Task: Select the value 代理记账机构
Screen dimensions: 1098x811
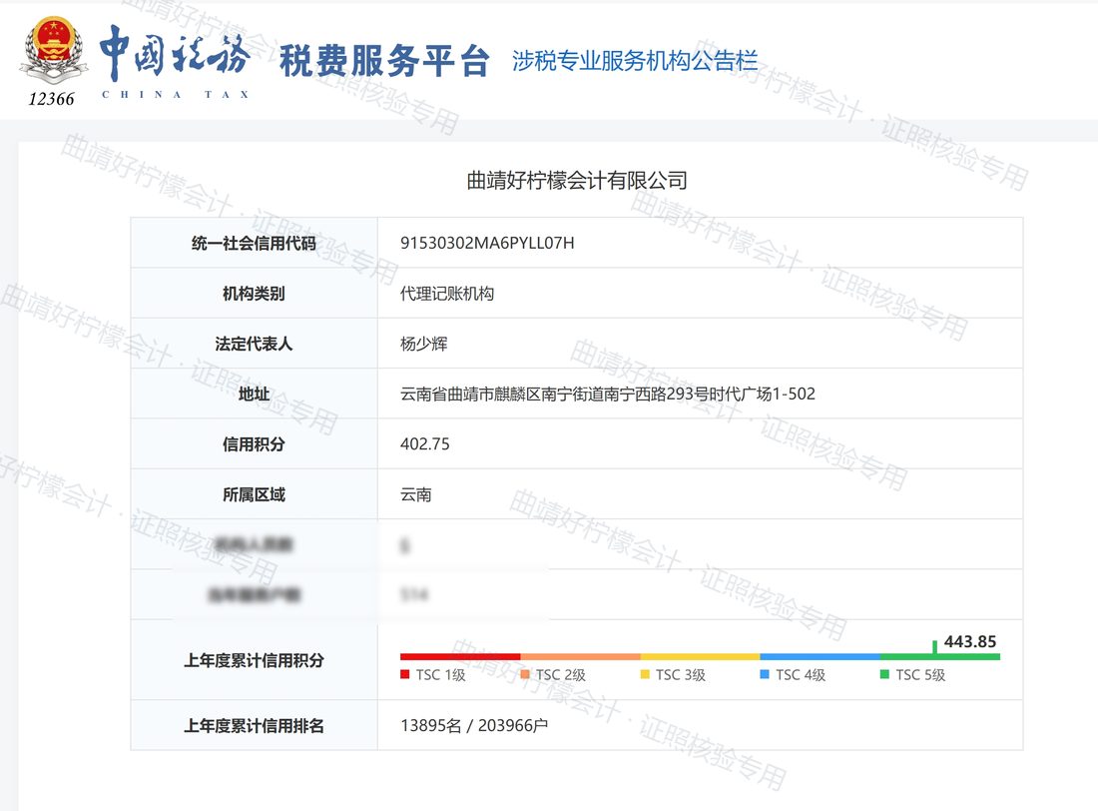Action: [x=447, y=294]
